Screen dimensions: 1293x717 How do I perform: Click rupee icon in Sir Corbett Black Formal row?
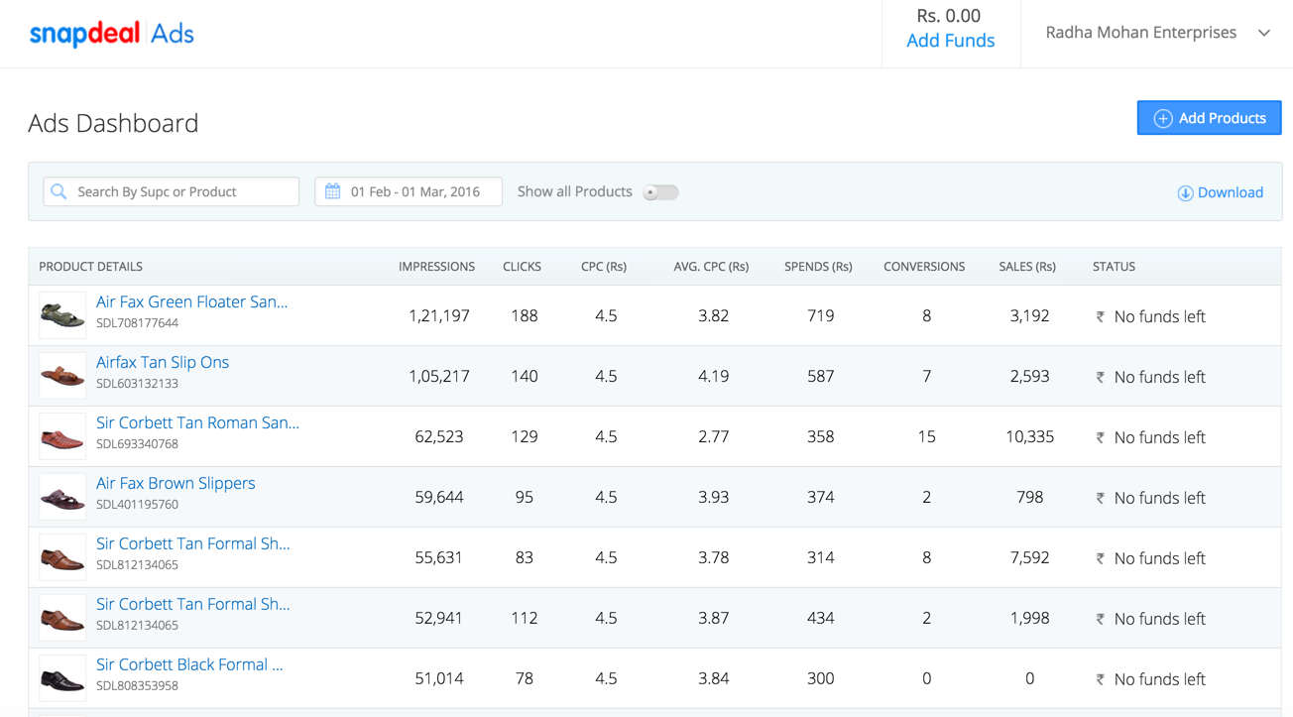1100,680
